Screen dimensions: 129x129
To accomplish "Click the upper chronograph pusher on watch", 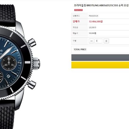I will pyautogui.click(x=32, y=43).
